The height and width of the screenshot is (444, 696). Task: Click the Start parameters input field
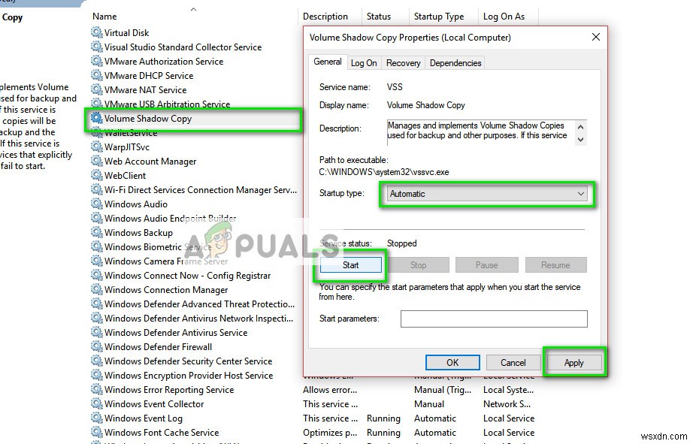pyautogui.click(x=494, y=319)
